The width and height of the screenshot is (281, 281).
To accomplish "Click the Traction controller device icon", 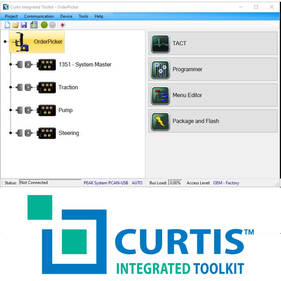I will pyautogui.click(x=46, y=87).
